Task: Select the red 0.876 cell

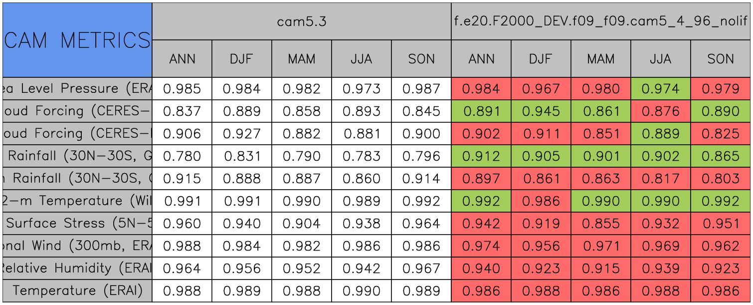Action: (661, 111)
